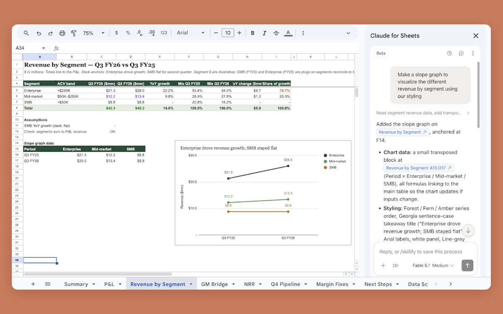503x314 pixels.
Task: Click the vertical sheet scrollbar thumb
Action: (357, 93)
